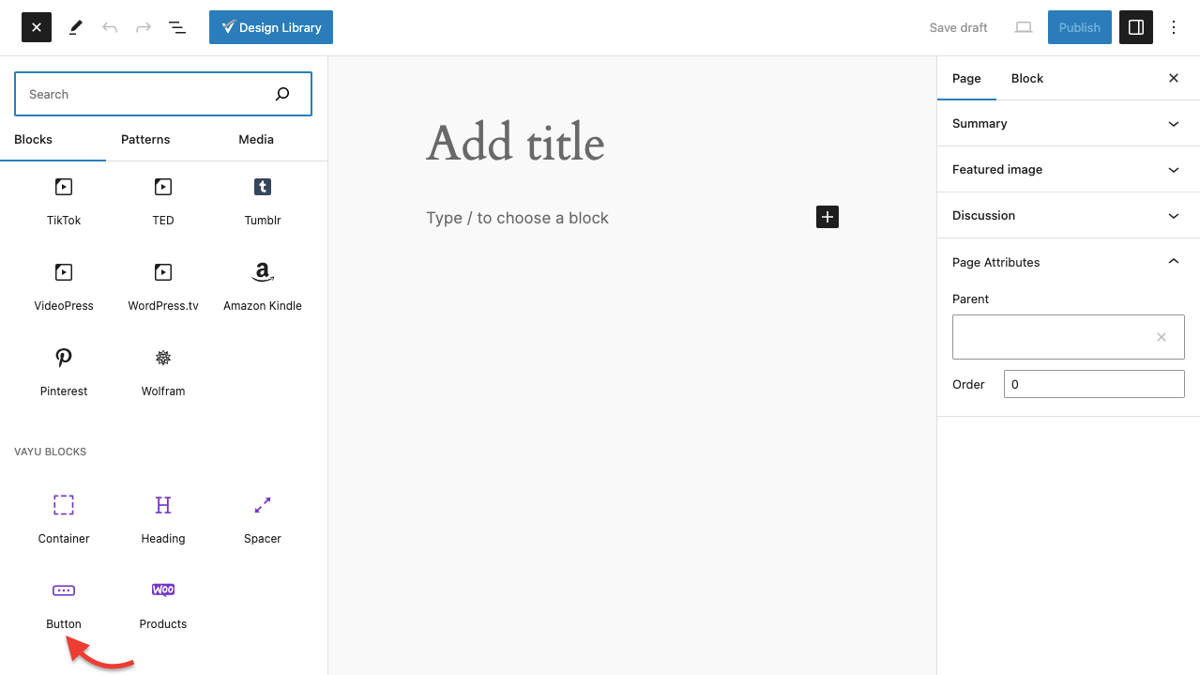The height and width of the screenshot is (675, 1200).
Task: Toggle the Settings sidebar panel
Action: (1135, 27)
